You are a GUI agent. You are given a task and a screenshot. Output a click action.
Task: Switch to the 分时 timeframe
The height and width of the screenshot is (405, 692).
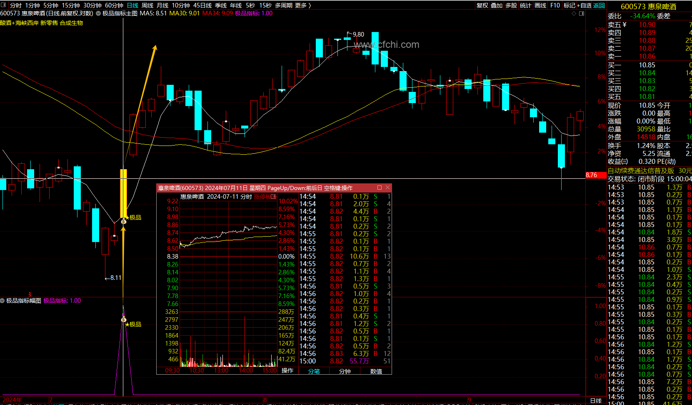pyautogui.click(x=16, y=5)
